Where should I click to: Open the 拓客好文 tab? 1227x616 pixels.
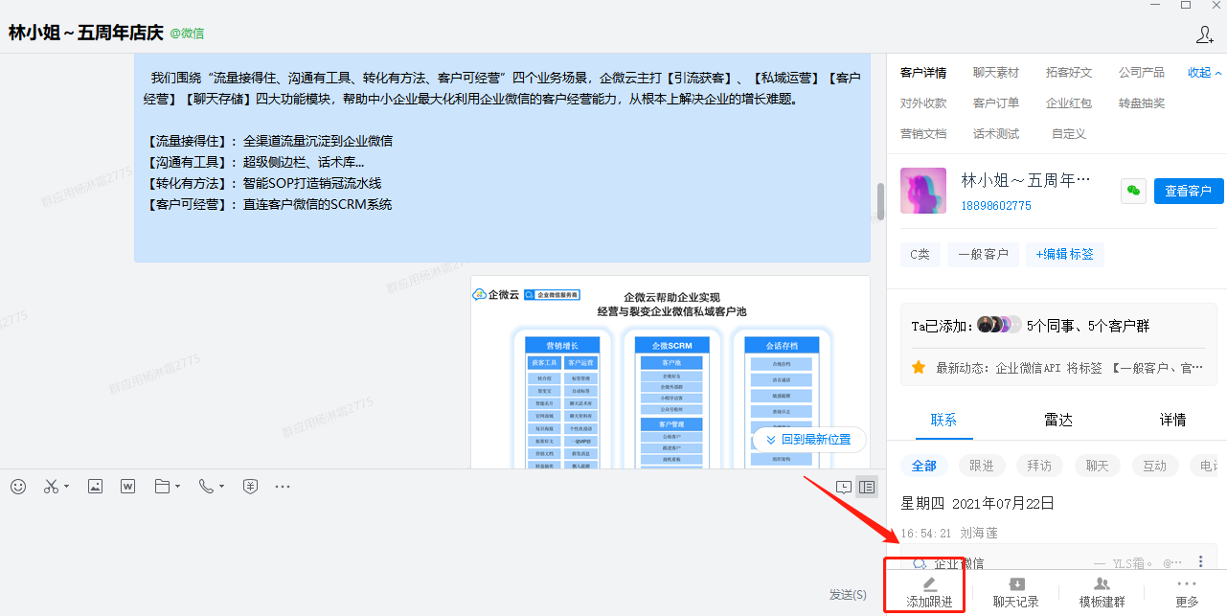point(1069,73)
